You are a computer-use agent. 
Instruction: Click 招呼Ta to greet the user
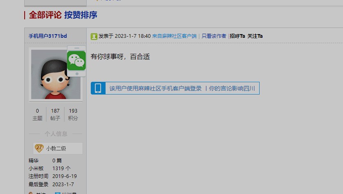[x=237, y=36]
